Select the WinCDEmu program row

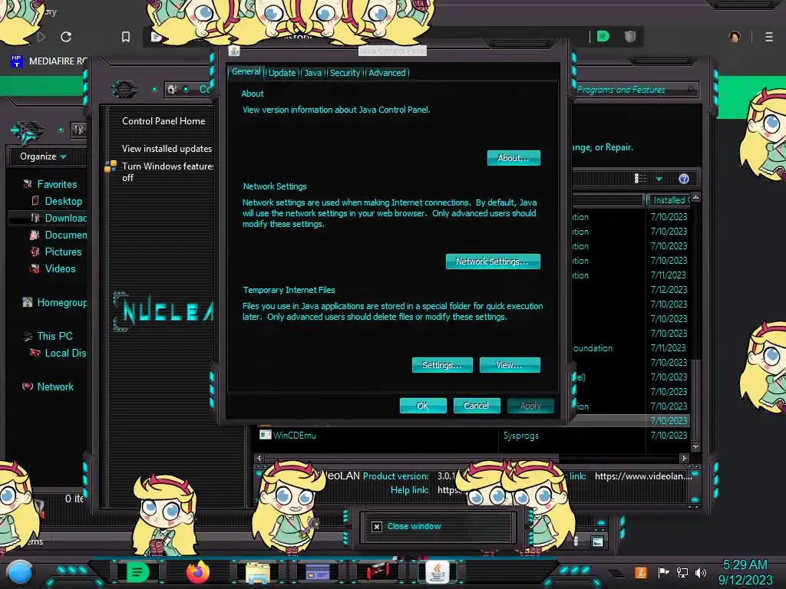pyautogui.click(x=474, y=436)
